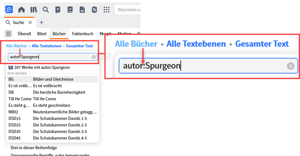Image resolution: width=300 pixels, height=156 pixels.
Task: Open the Home page icon
Action: [x=21, y=10]
